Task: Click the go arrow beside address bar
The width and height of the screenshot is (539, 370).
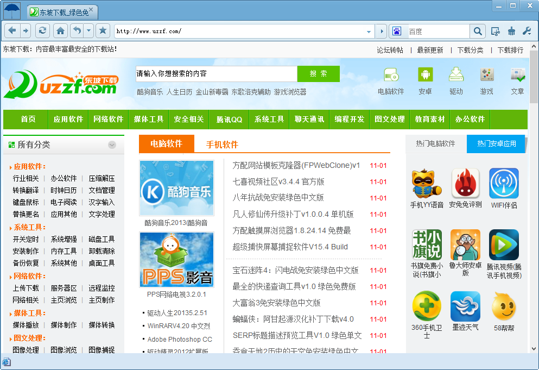Action: coord(381,32)
